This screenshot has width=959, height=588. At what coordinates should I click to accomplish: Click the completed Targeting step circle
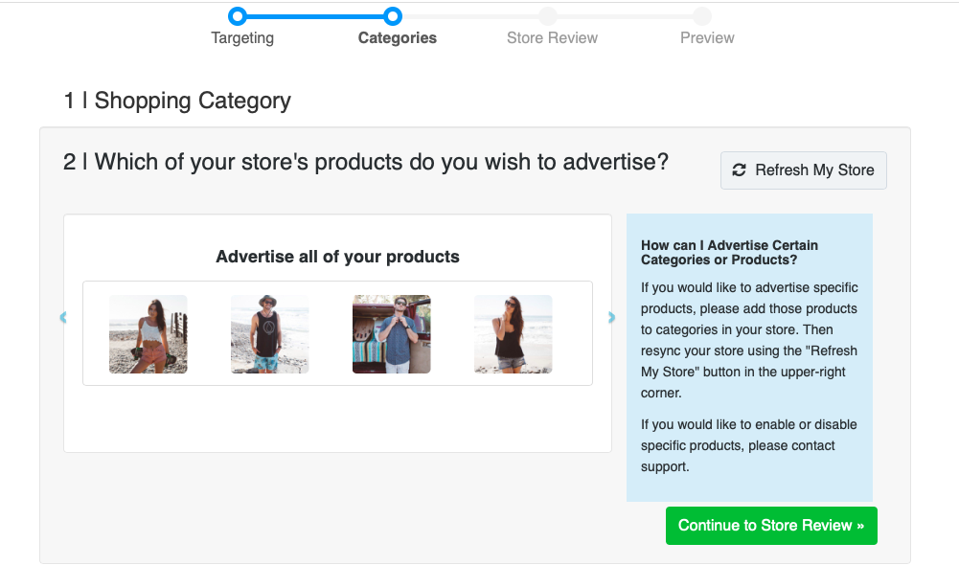238,15
